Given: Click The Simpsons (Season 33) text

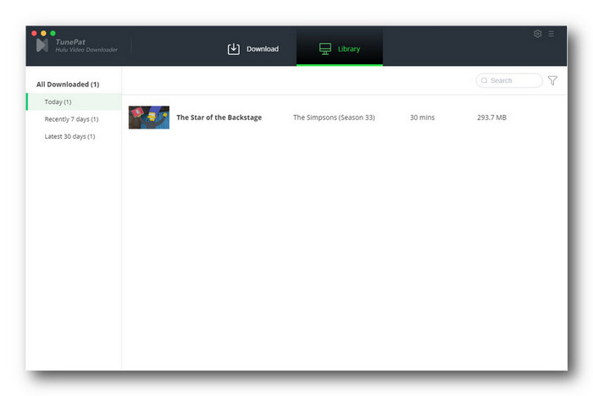Looking at the screenshot, I should tap(334, 118).
